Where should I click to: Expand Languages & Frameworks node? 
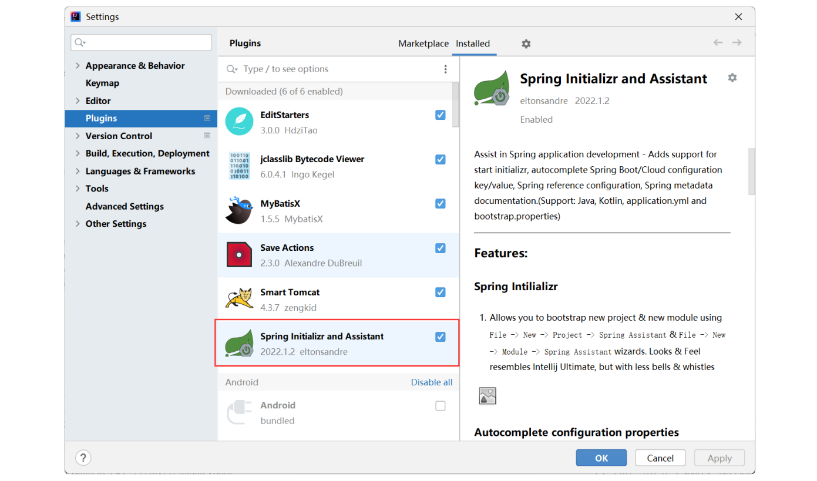click(x=78, y=171)
